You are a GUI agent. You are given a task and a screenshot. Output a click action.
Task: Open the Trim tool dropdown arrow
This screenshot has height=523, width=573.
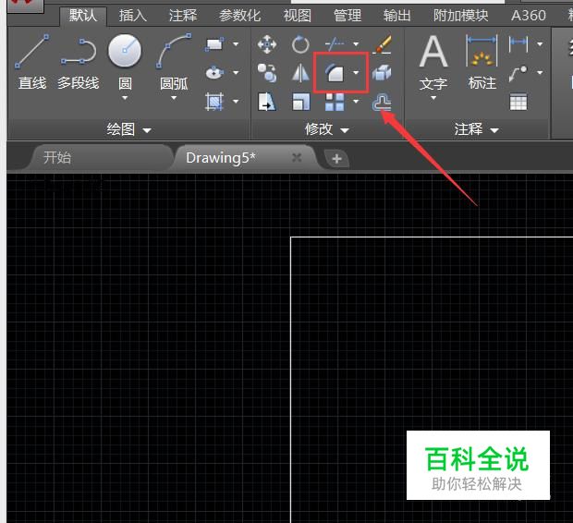click(x=356, y=44)
